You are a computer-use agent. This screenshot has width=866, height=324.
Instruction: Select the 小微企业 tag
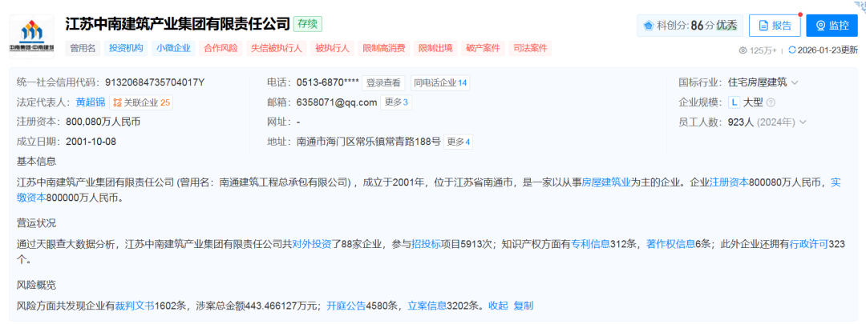click(173, 48)
